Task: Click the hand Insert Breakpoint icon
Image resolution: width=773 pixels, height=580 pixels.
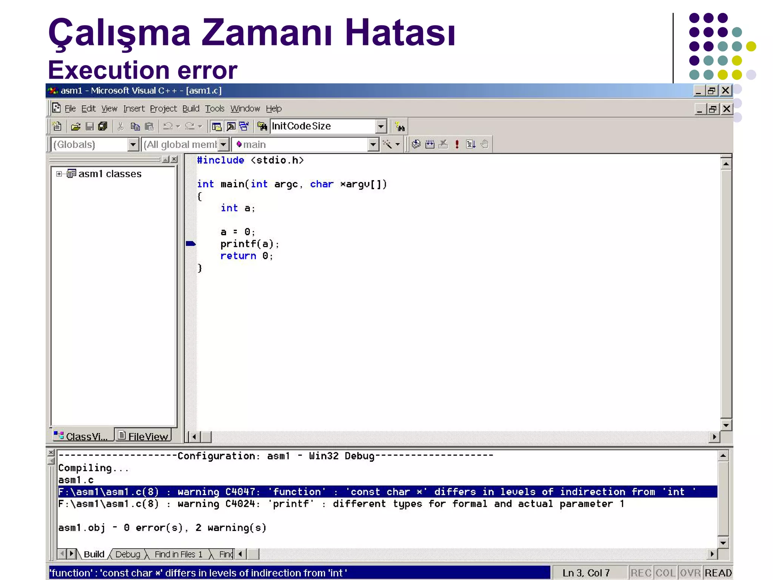Action: click(x=485, y=144)
